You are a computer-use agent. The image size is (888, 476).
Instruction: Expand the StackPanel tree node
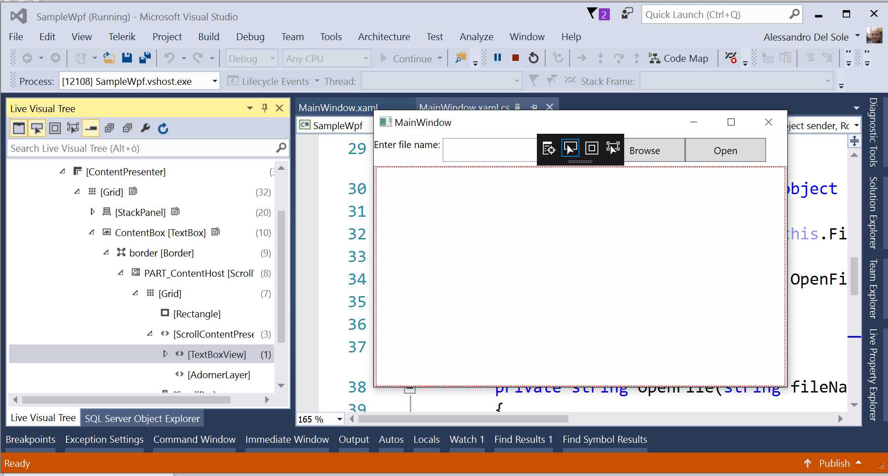point(92,212)
